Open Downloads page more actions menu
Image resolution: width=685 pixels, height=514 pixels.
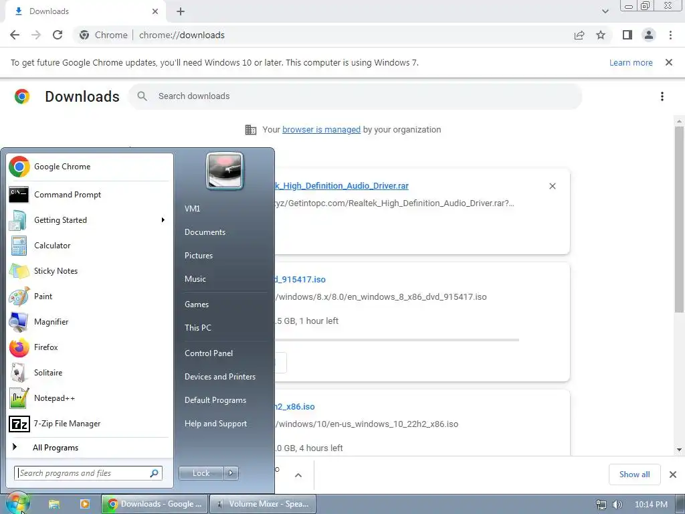tap(662, 96)
